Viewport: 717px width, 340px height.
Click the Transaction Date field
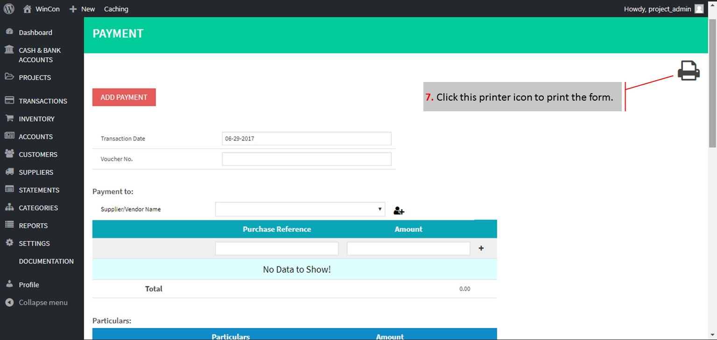coord(306,139)
